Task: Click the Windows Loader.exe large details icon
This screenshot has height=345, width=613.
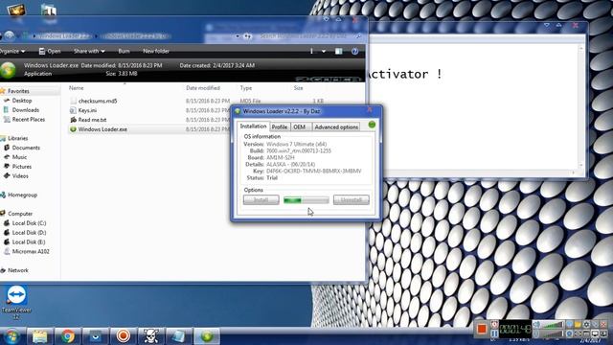Action: (x=9, y=70)
